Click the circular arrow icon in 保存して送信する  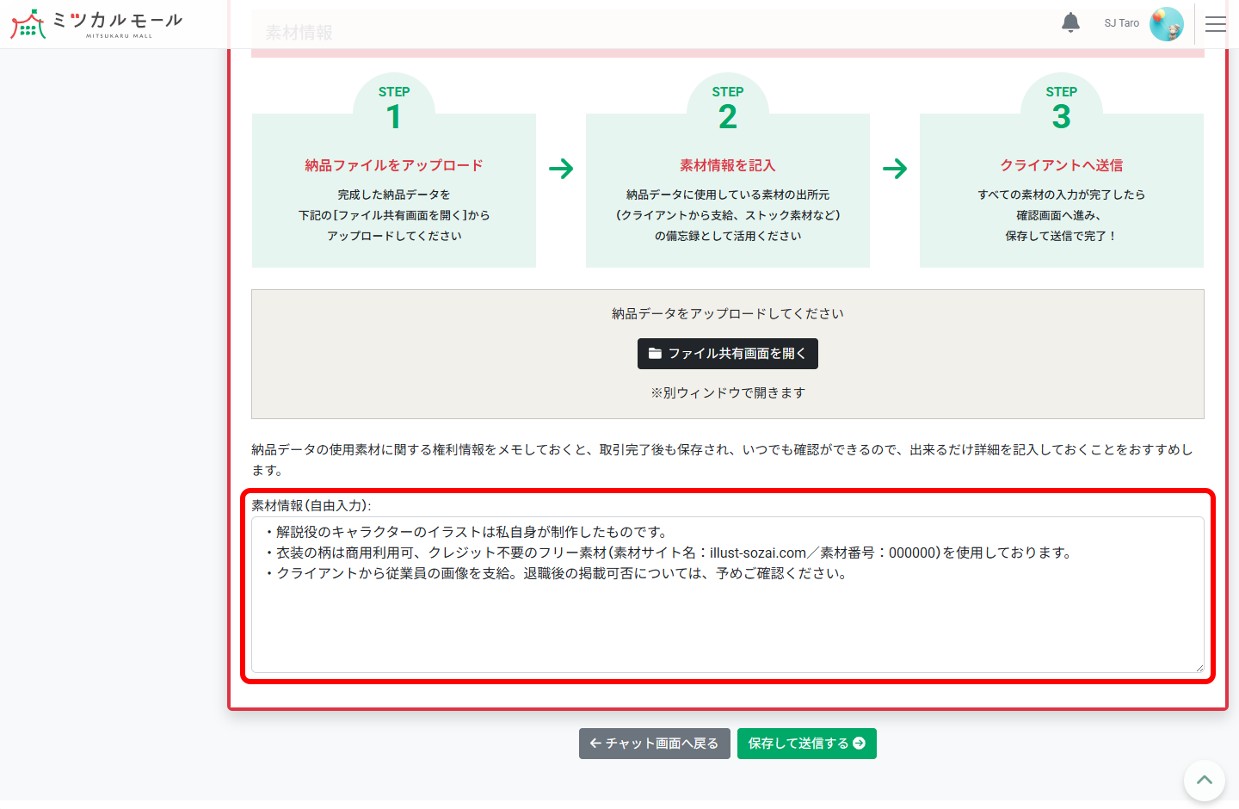(x=858, y=743)
